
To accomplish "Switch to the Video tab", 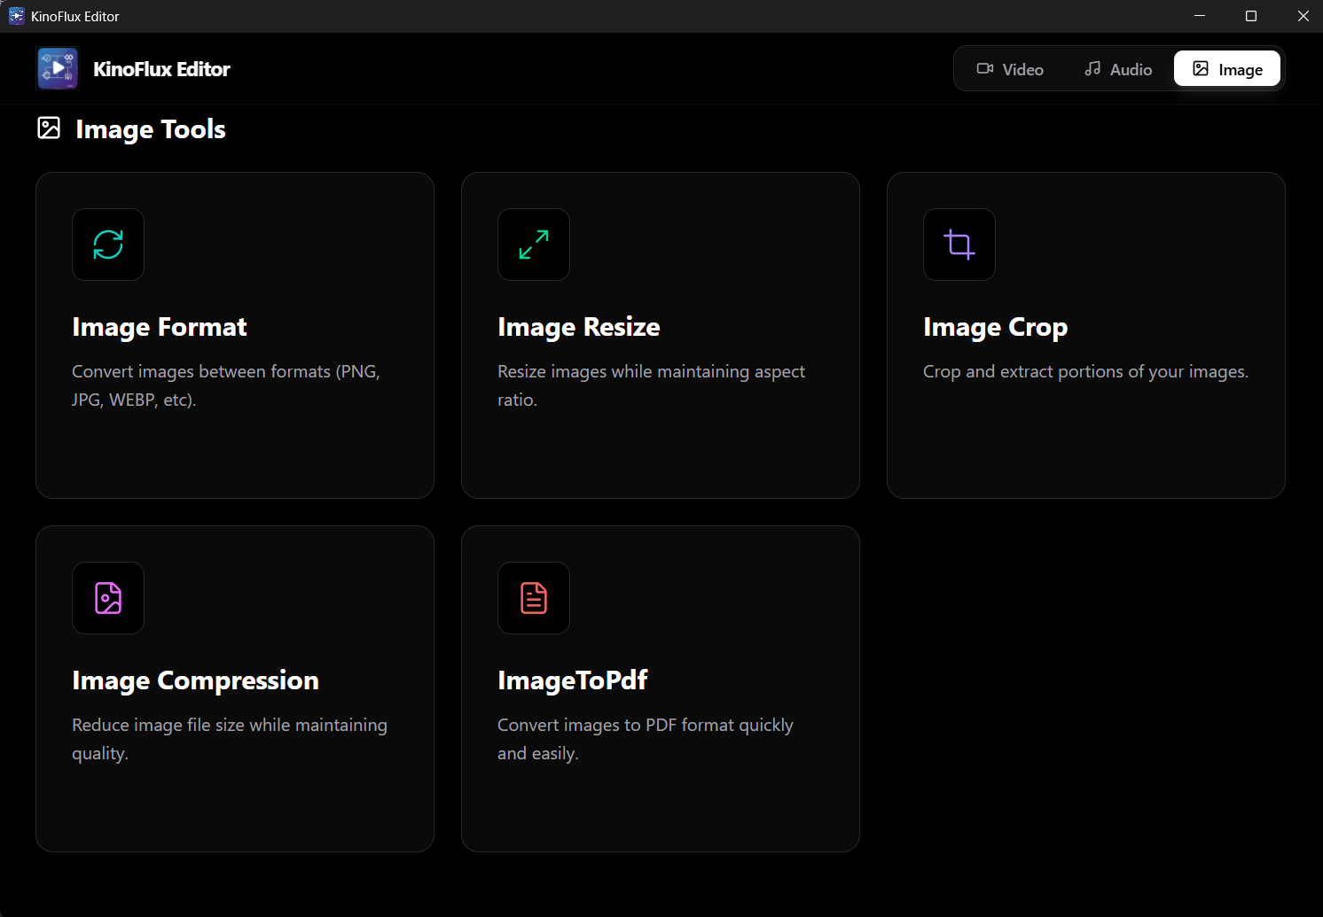I will (x=1010, y=69).
